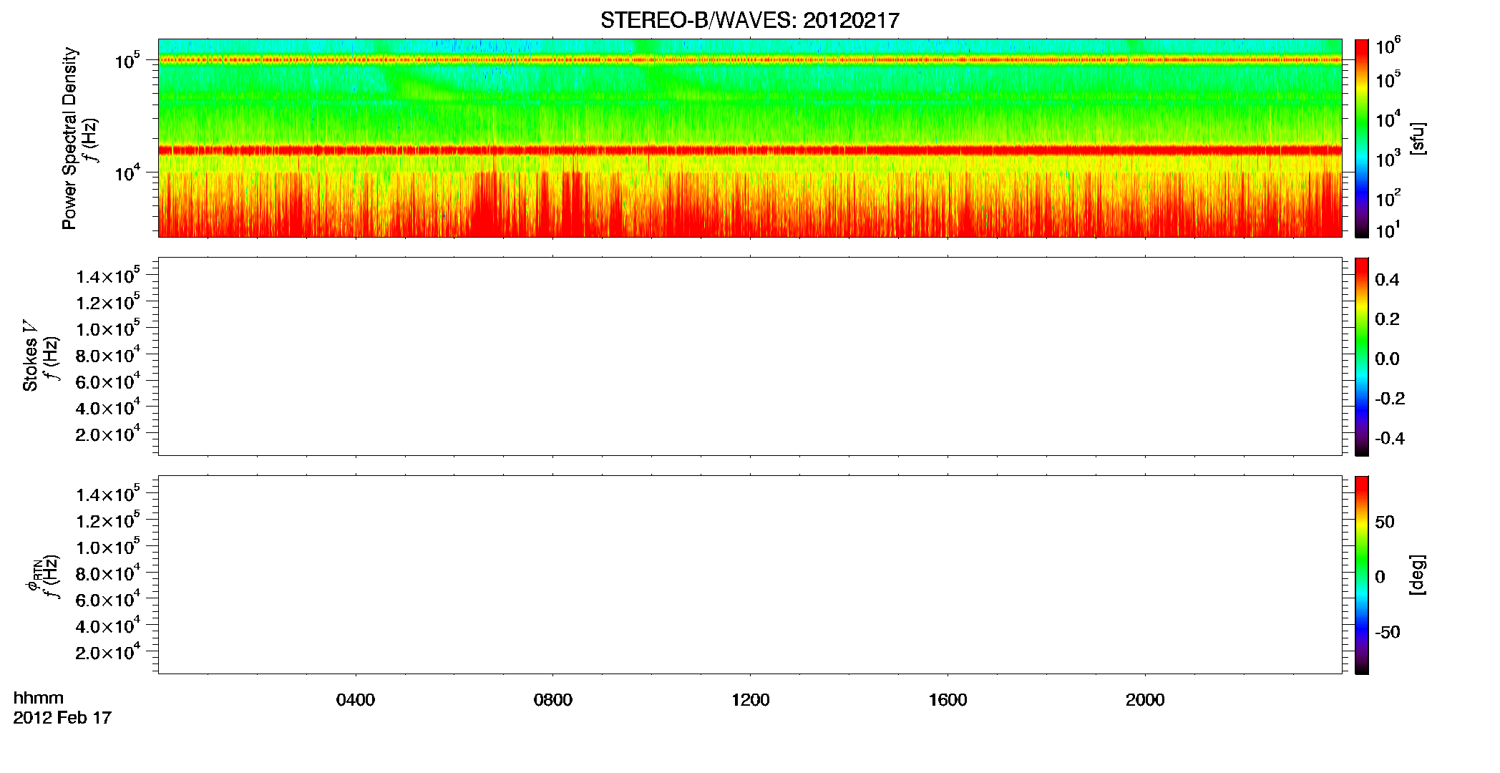The image size is (1500, 773).
Task: Click the narrow 100 kHz line in the spectrogram
Action: [749, 60]
